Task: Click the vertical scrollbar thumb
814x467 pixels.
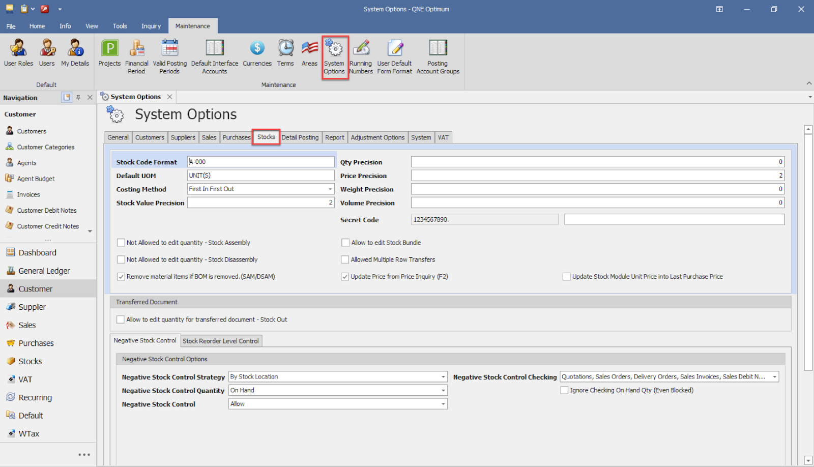Action: [x=808, y=252]
